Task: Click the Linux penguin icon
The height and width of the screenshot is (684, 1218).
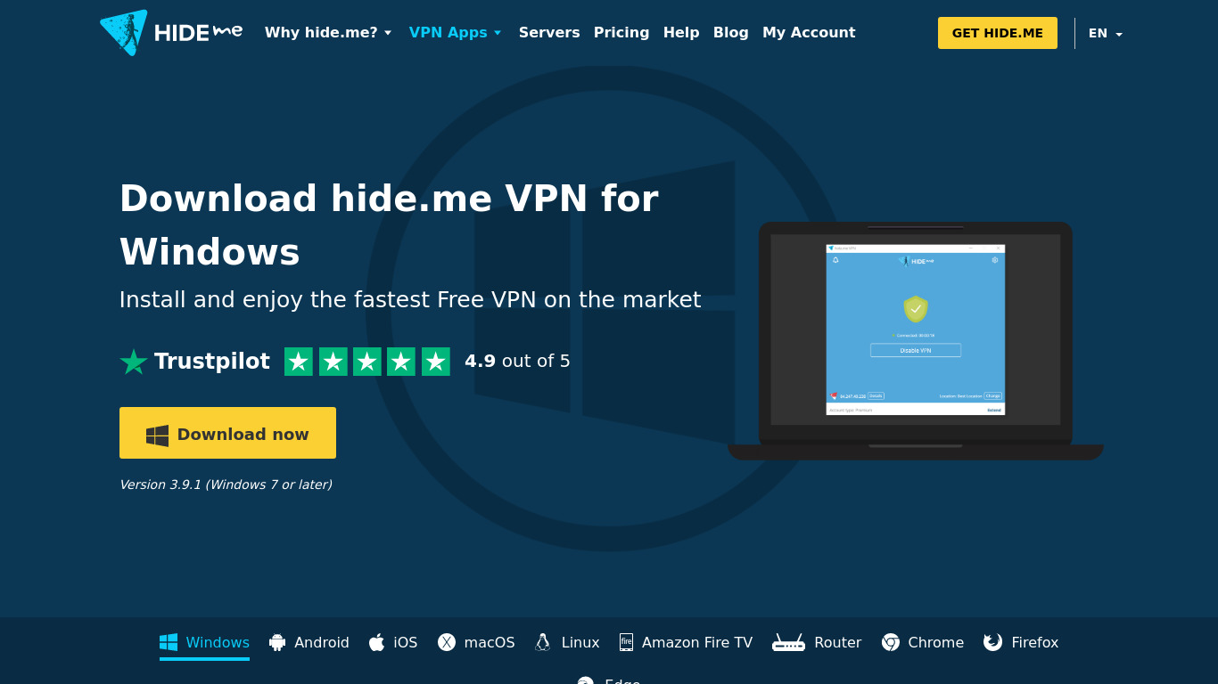Action: pyautogui.click(x=542, y=642)
